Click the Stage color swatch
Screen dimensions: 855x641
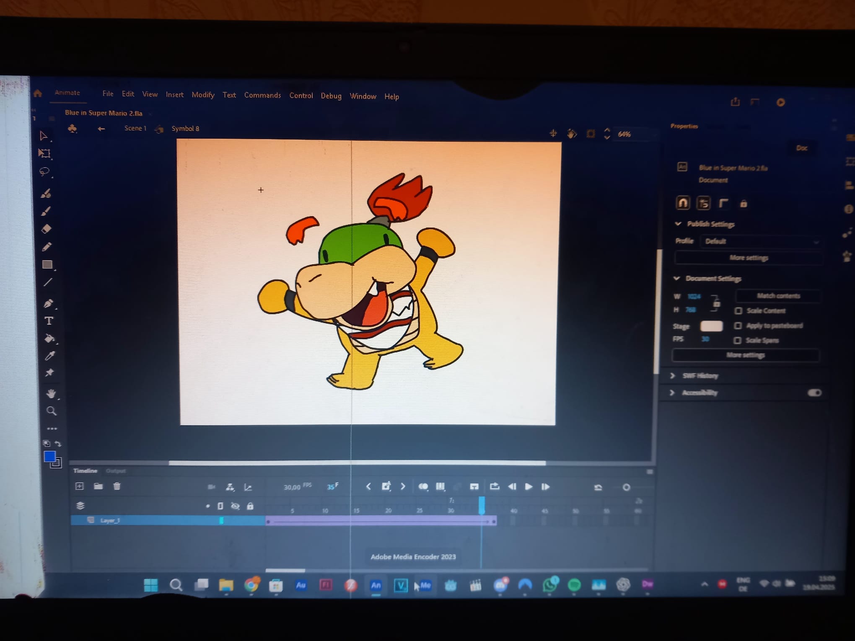(711, 326)
